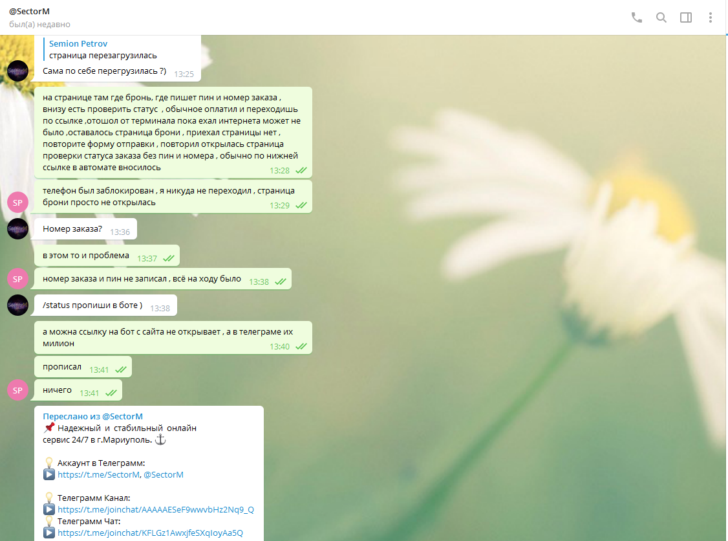728x541 pixels.
Task: Select long message starting 'на странице там где бронь'
Action: tap(173, 133)
